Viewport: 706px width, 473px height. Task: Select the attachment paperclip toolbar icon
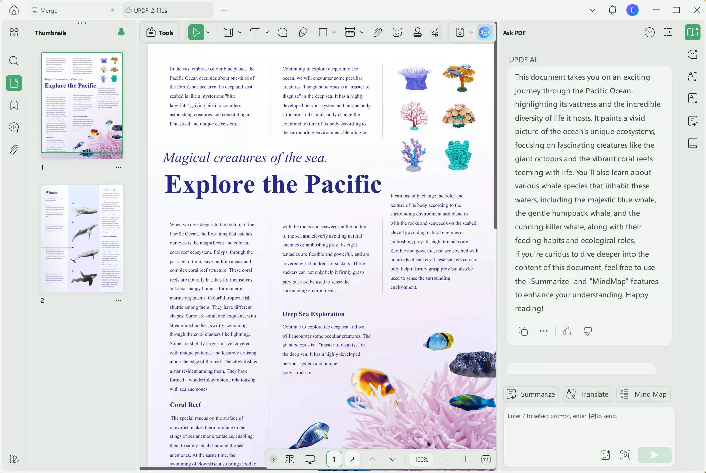tap(377, 32)
